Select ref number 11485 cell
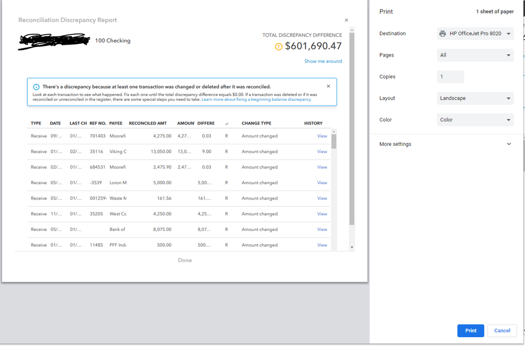 pyautogui.click(x=96, y=245)
